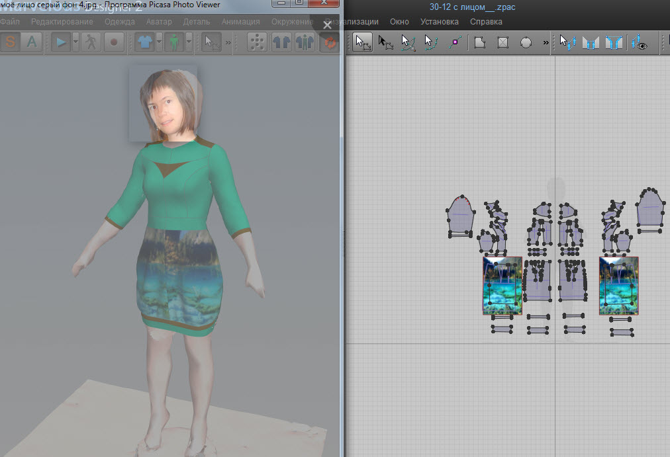Image resolution: width=670 pixels, height=457 pixels.
Task: Toggle the A mode button
Action: [31, 42]
